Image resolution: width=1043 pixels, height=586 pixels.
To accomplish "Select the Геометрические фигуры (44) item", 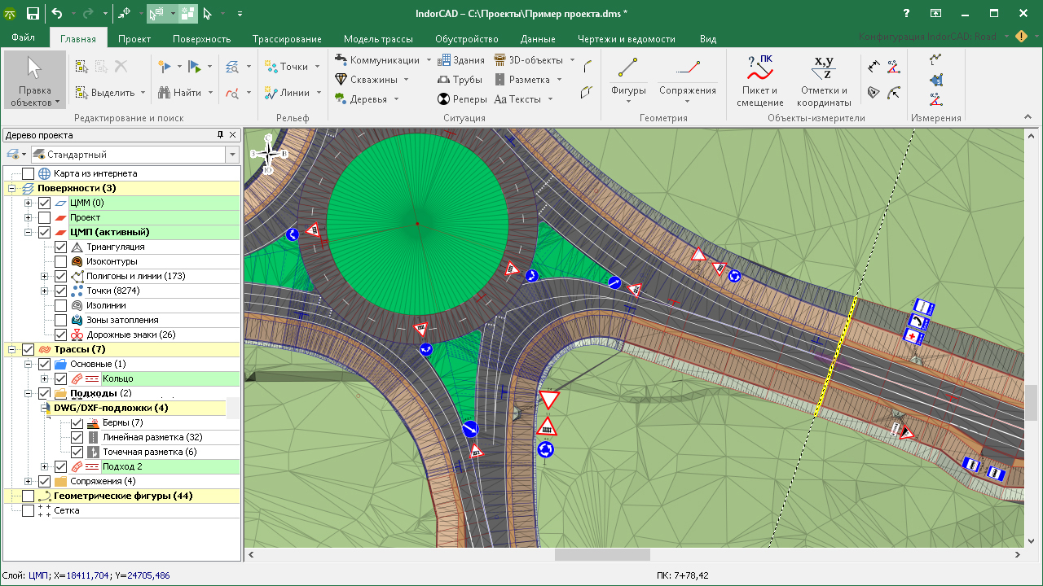I will (x=123, y=496).
